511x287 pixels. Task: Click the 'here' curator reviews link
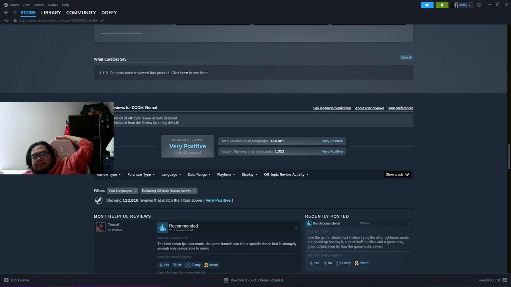click(184, 73)
